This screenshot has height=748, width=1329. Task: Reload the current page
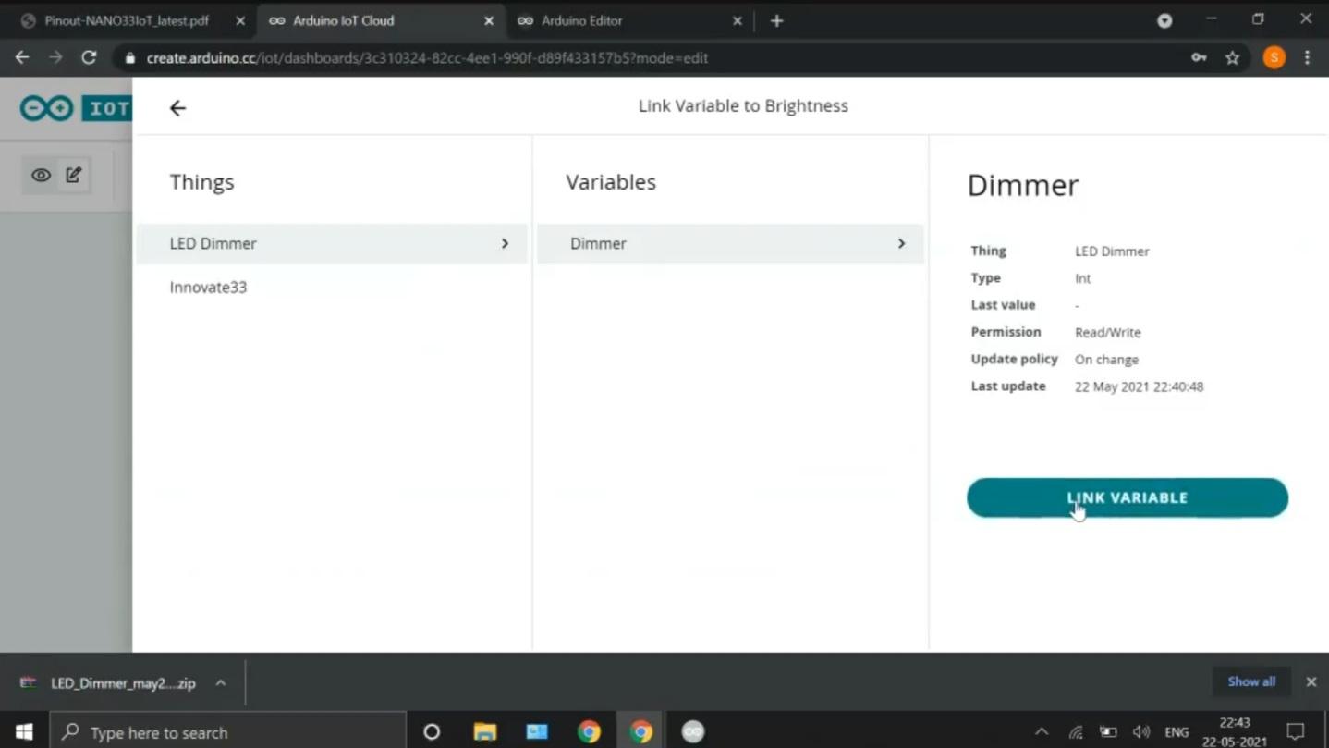point(89,57)
